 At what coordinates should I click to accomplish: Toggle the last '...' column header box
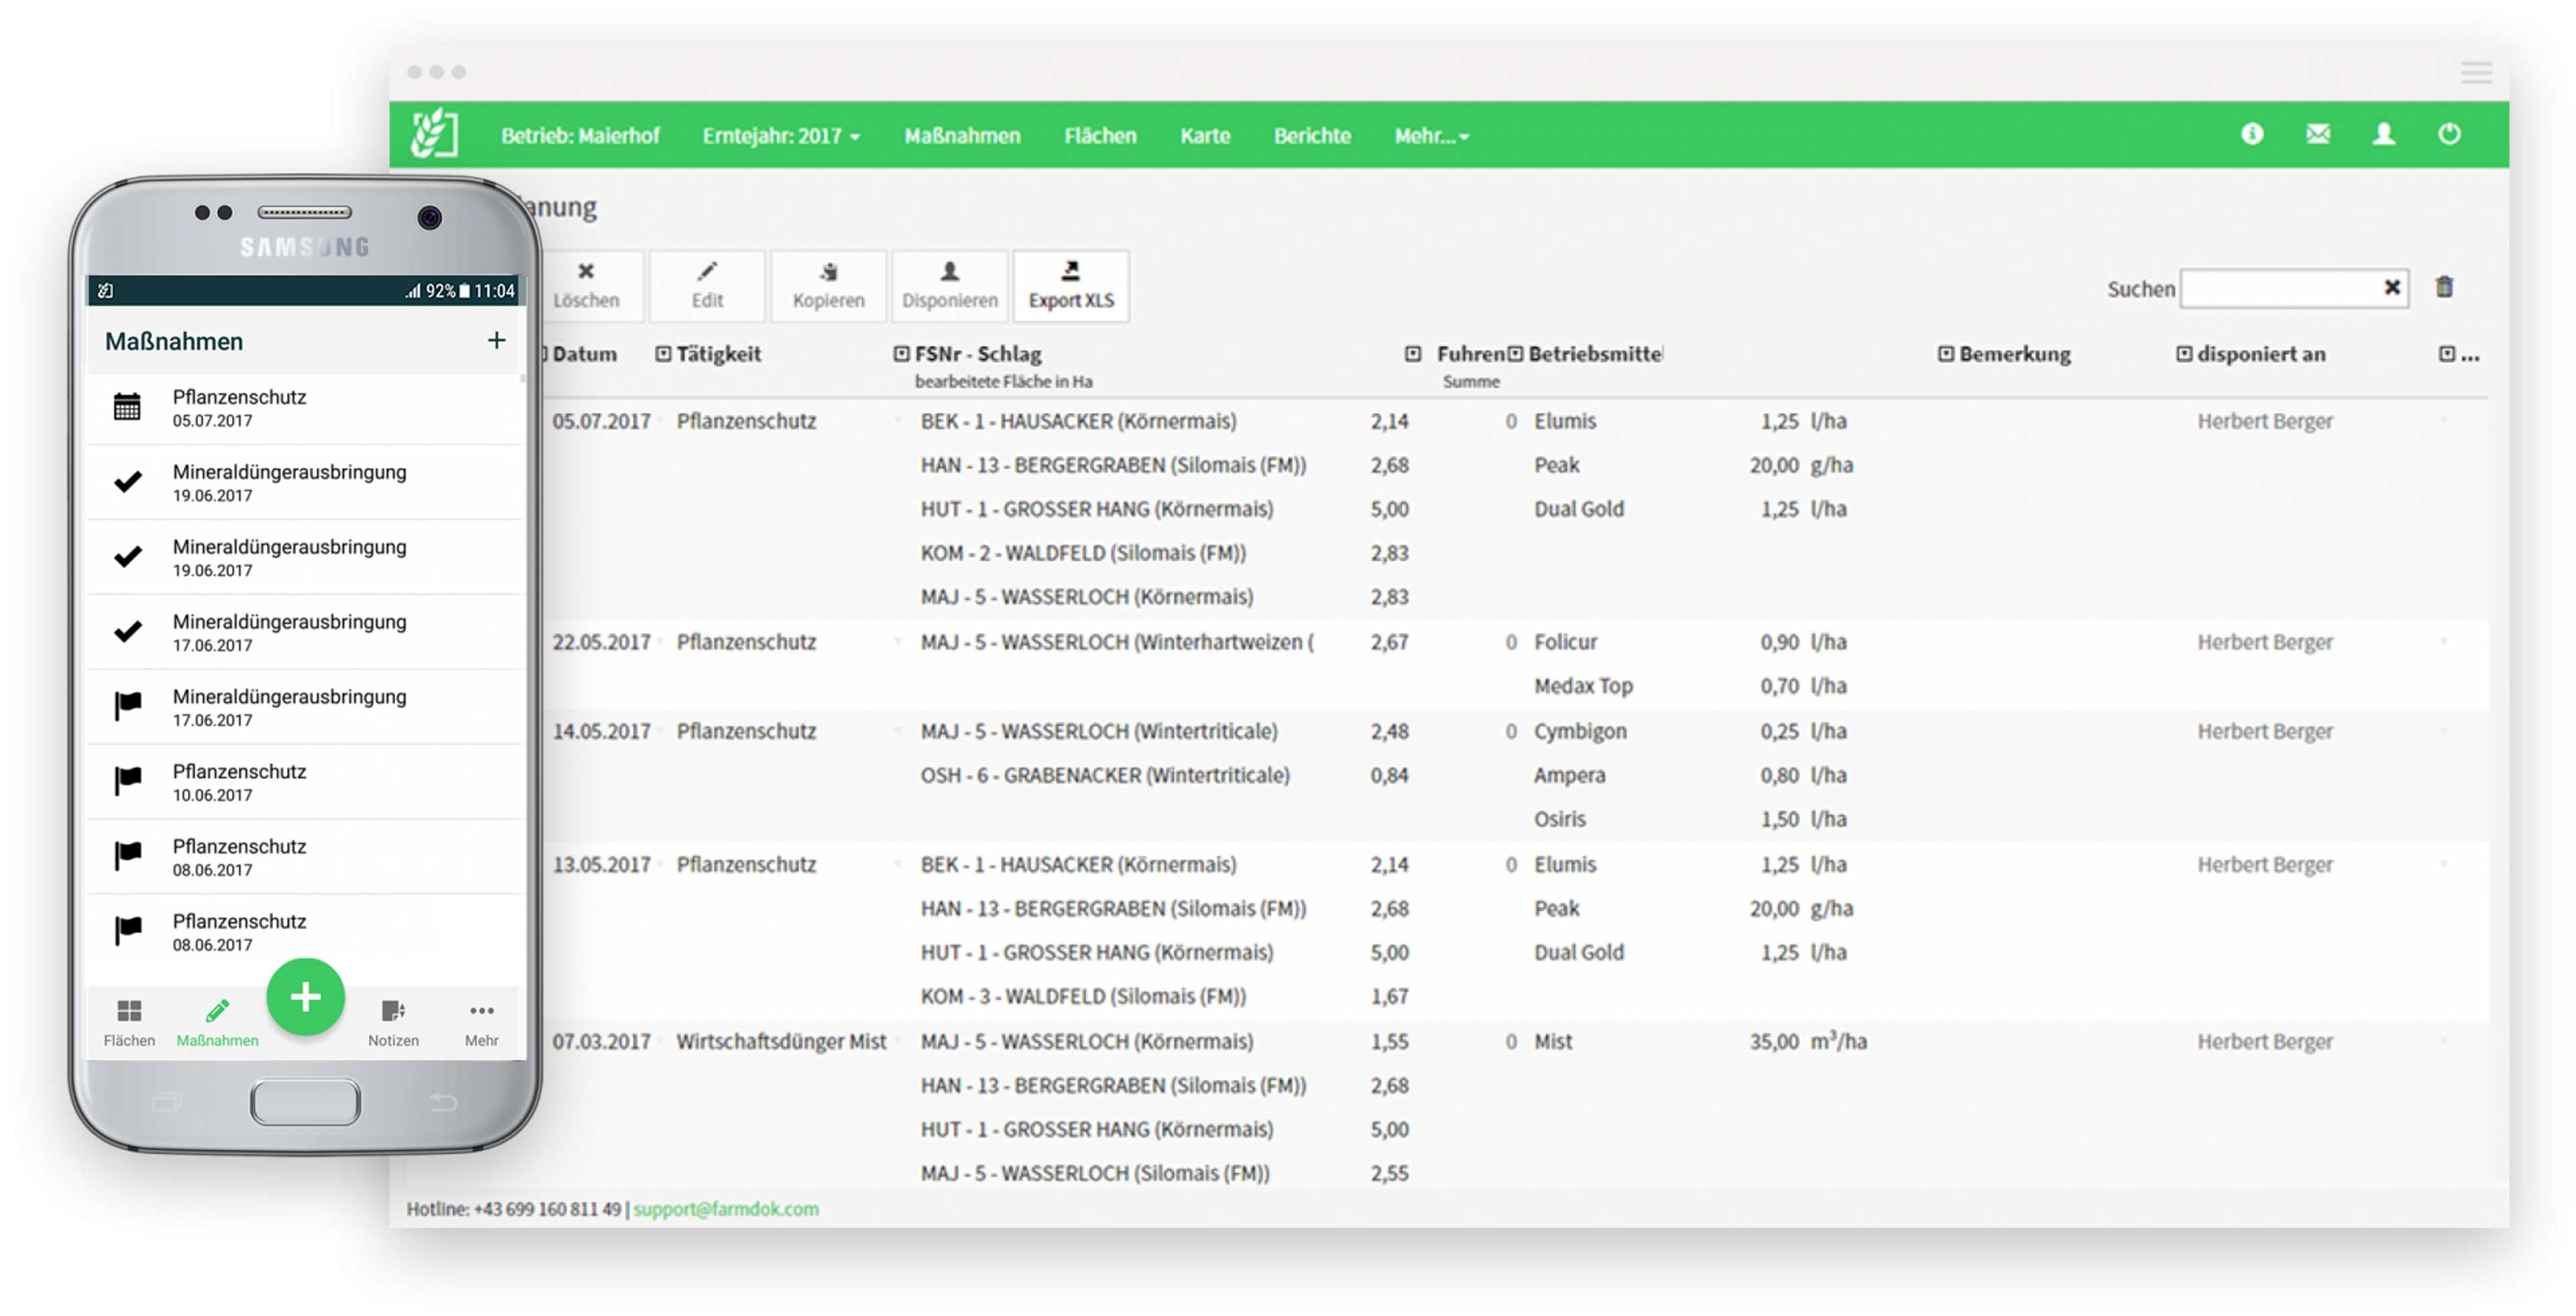pos(2446,354)
